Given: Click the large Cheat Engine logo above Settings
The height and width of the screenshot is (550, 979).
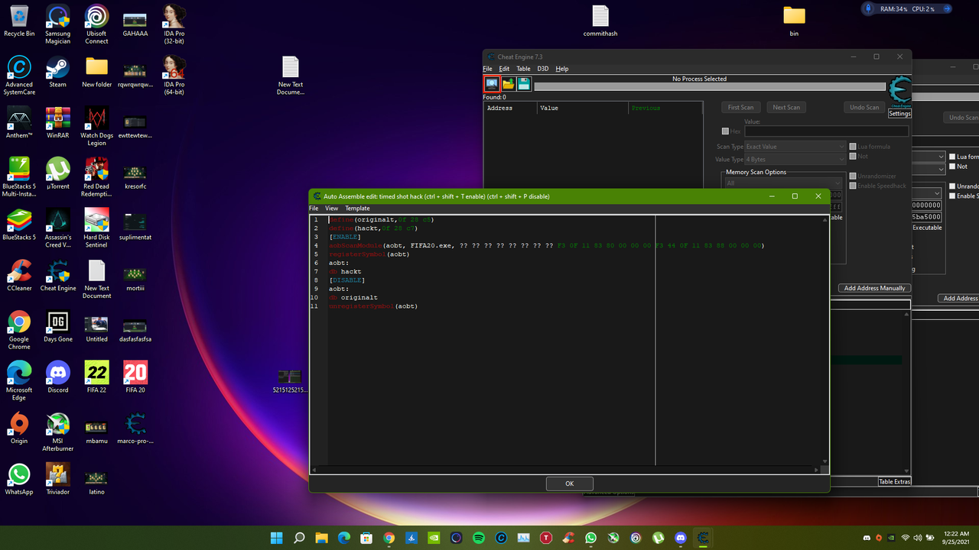Looking at the screenshot, I should coord(900,92).
